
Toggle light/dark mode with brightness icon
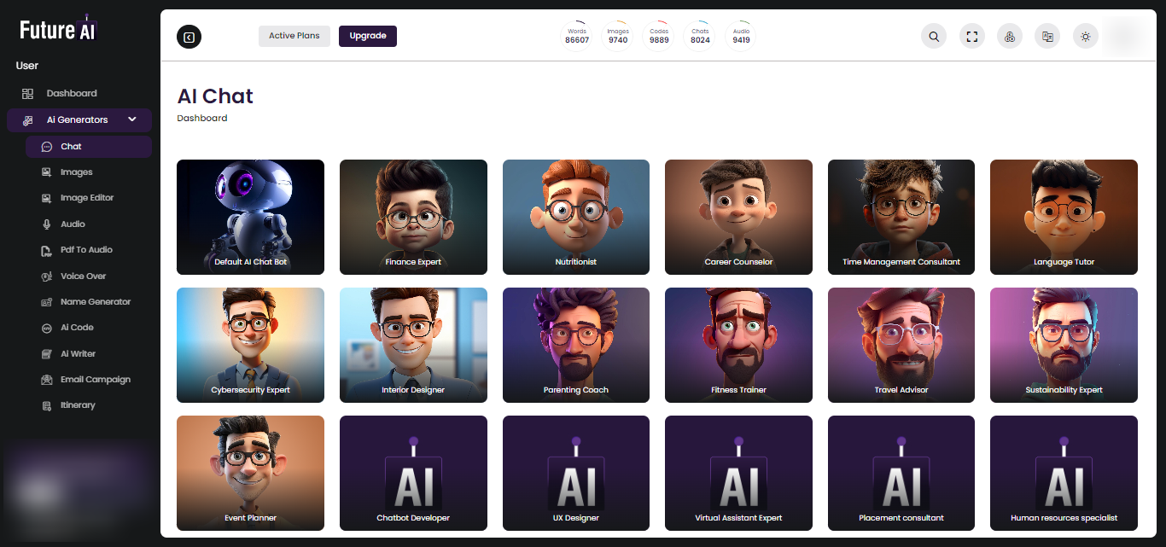[1085, 36]
